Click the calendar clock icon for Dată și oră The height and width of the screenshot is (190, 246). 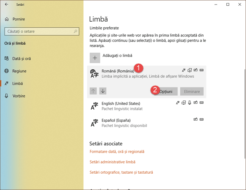(x=6, y=58)
